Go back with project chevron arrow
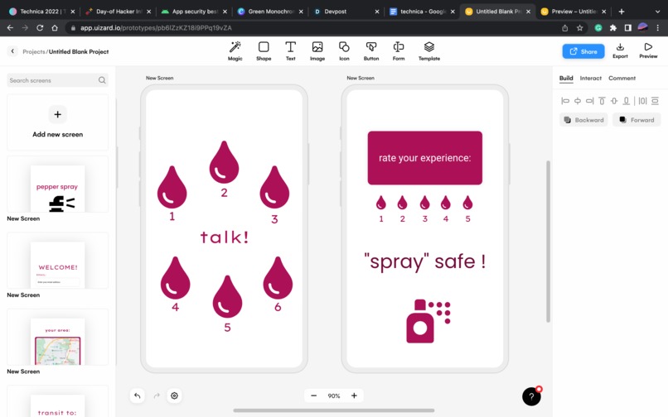Viewport: 668px width, 417px height. point(12,51)
